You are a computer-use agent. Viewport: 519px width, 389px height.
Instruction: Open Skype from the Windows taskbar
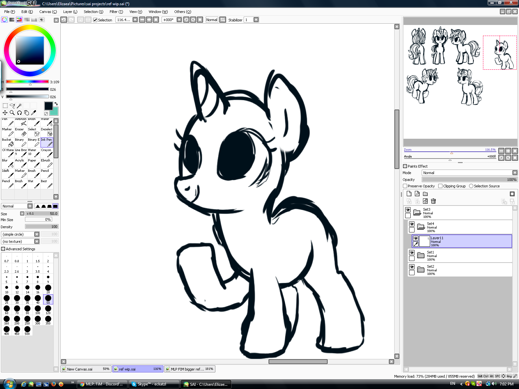154,384
